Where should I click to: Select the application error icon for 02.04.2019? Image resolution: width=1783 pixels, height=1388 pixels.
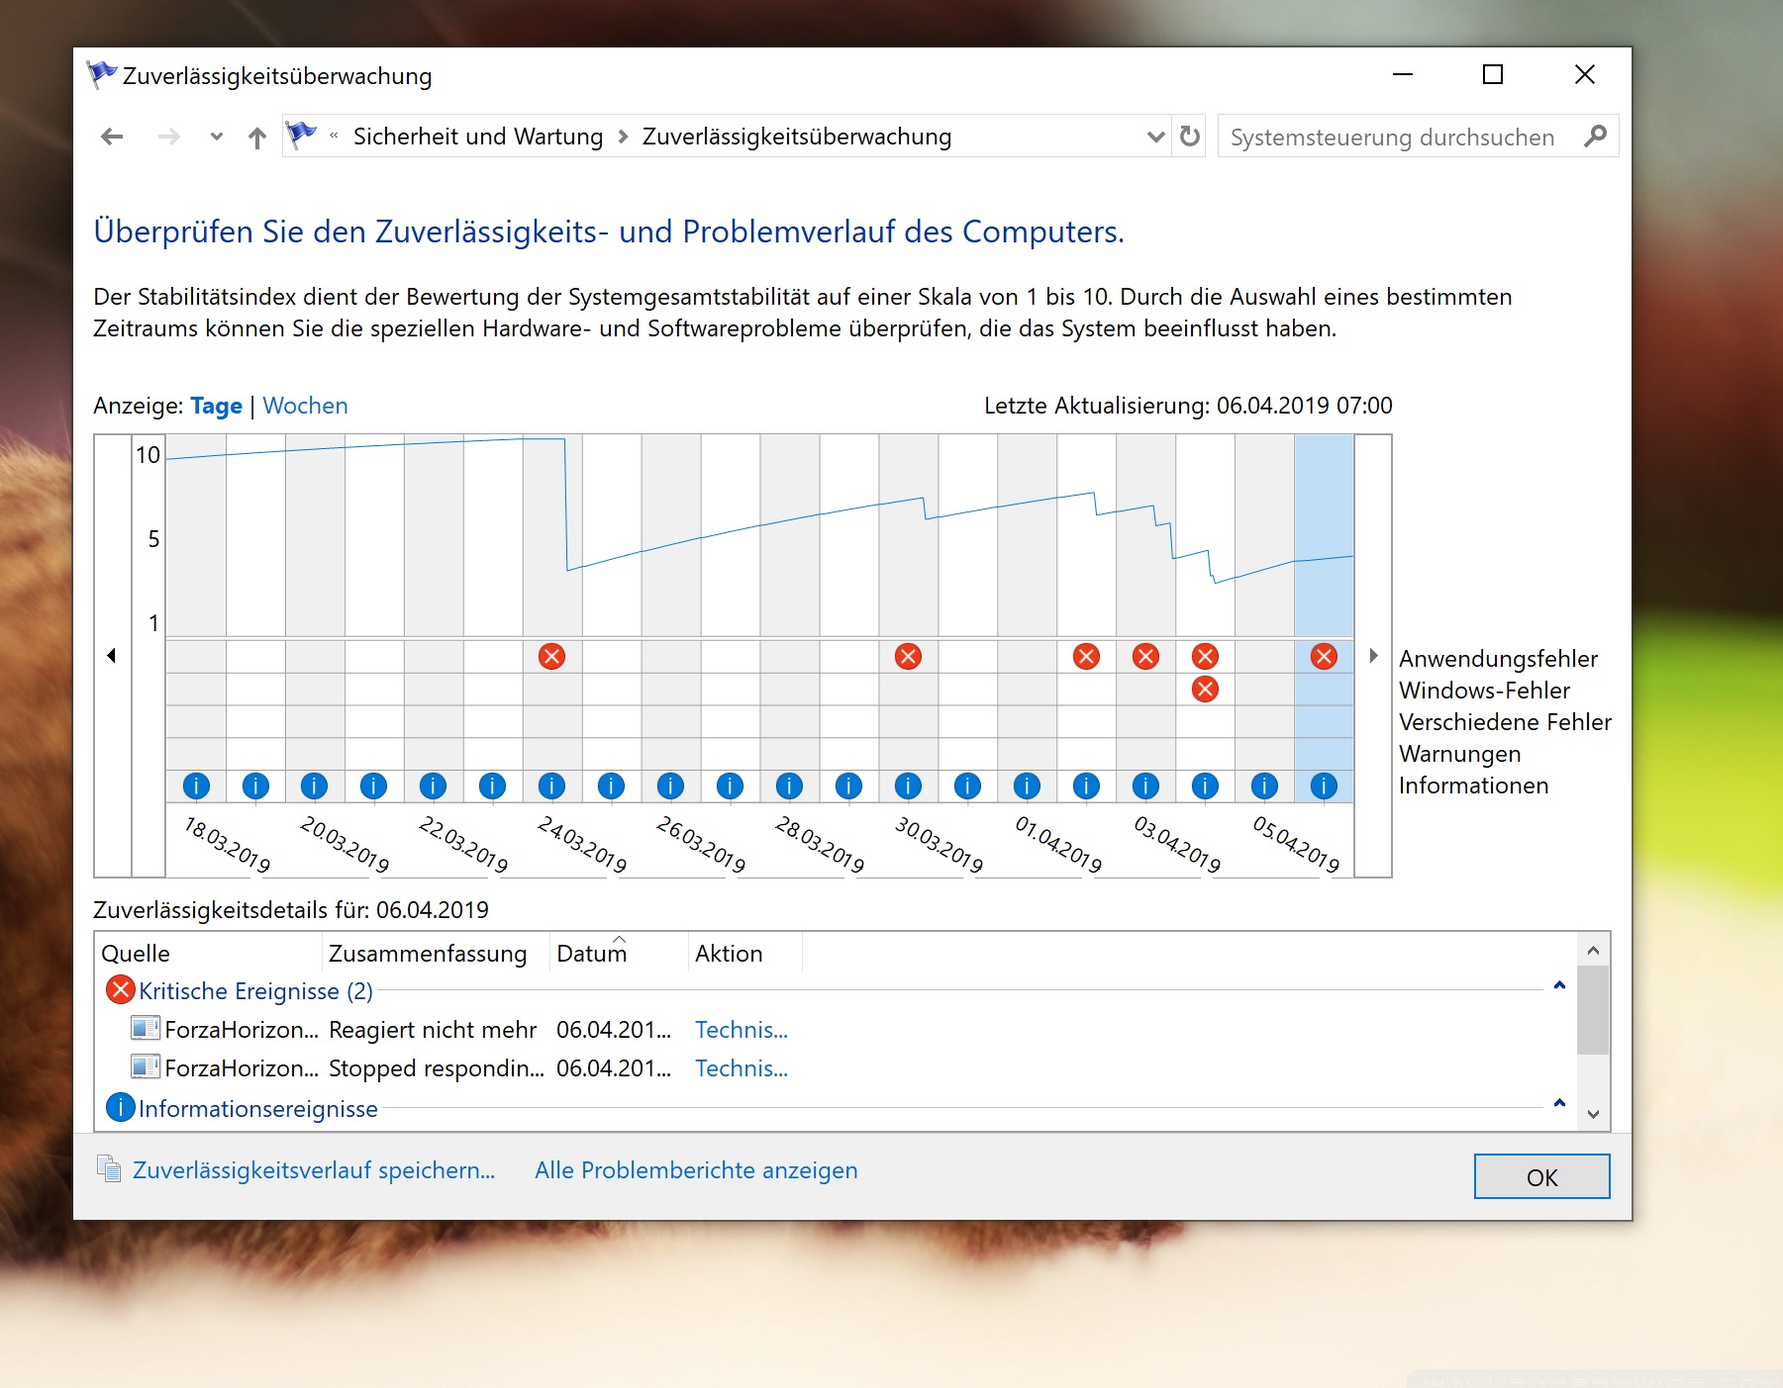click(x=1086, y=656)
